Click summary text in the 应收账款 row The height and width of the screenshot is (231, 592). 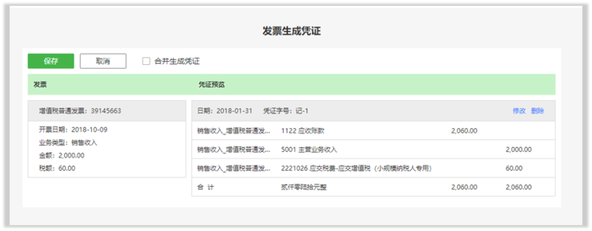tap(234, 131)
